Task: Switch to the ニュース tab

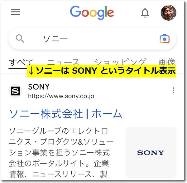Action: [x=63, y=62]
